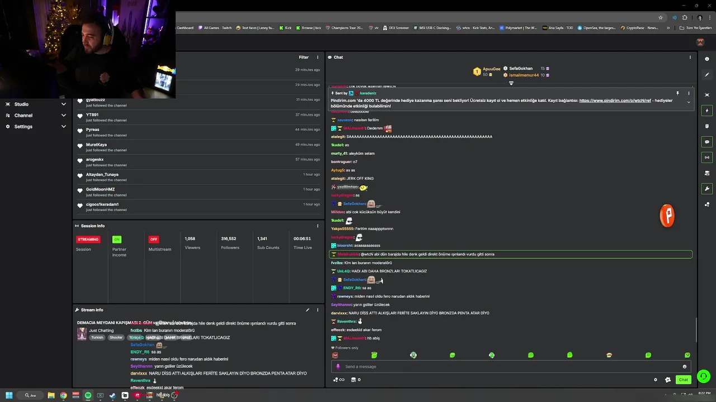The height and width of the screenshot is (402, 716).
Task: Open the CryptoPanic bookmark
Action: (x=639, y=27)
